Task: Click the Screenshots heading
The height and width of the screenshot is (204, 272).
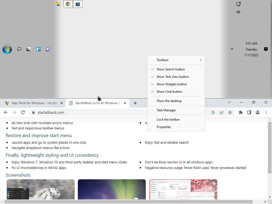Action: click(18, 175)
